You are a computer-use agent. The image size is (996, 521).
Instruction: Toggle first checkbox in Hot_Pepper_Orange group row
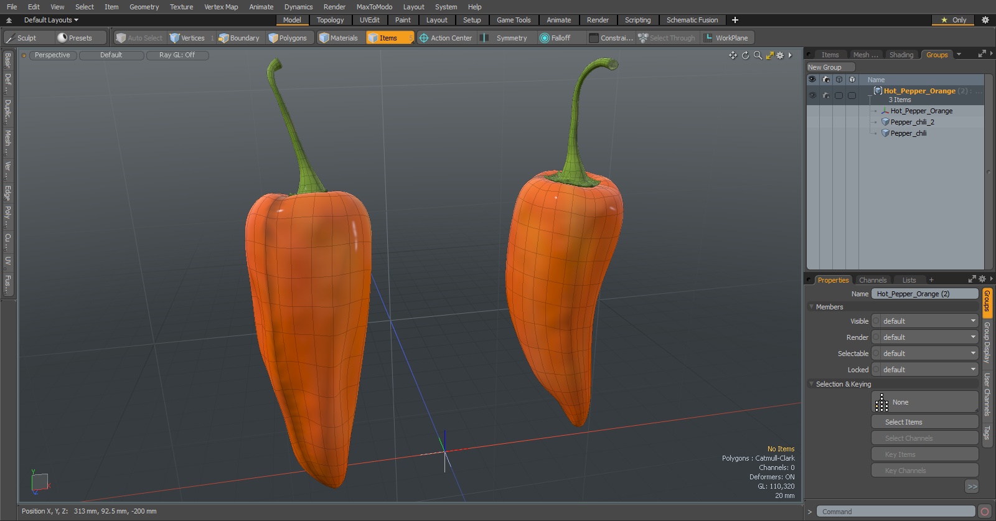839,95
